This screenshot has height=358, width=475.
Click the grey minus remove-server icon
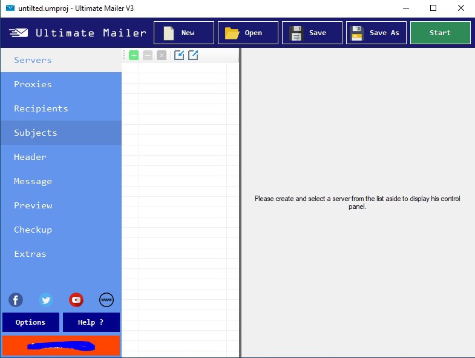(x=148, y=55)
